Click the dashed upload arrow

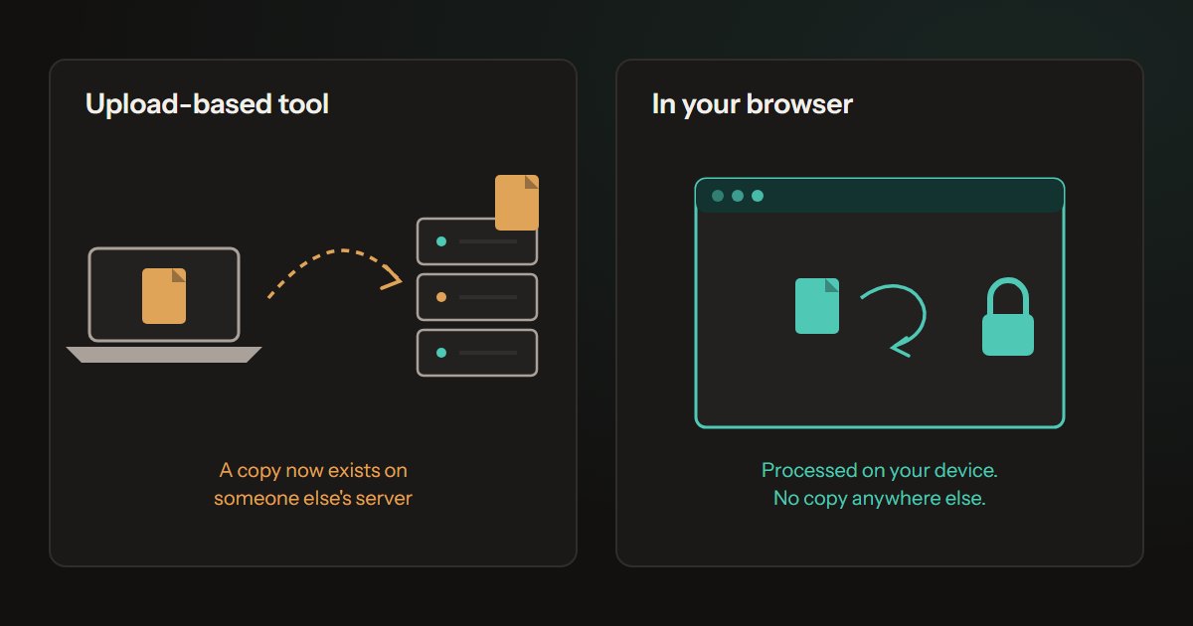click(334, 271)
